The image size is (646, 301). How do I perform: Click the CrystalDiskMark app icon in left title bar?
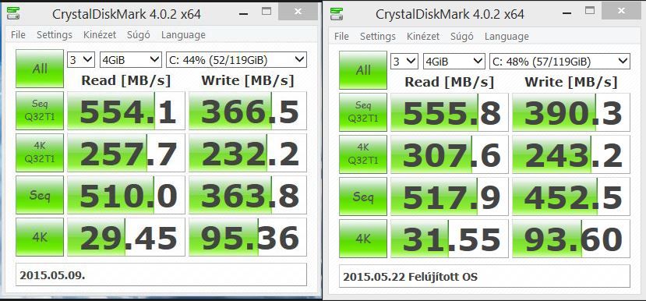(x=13, y=12)
